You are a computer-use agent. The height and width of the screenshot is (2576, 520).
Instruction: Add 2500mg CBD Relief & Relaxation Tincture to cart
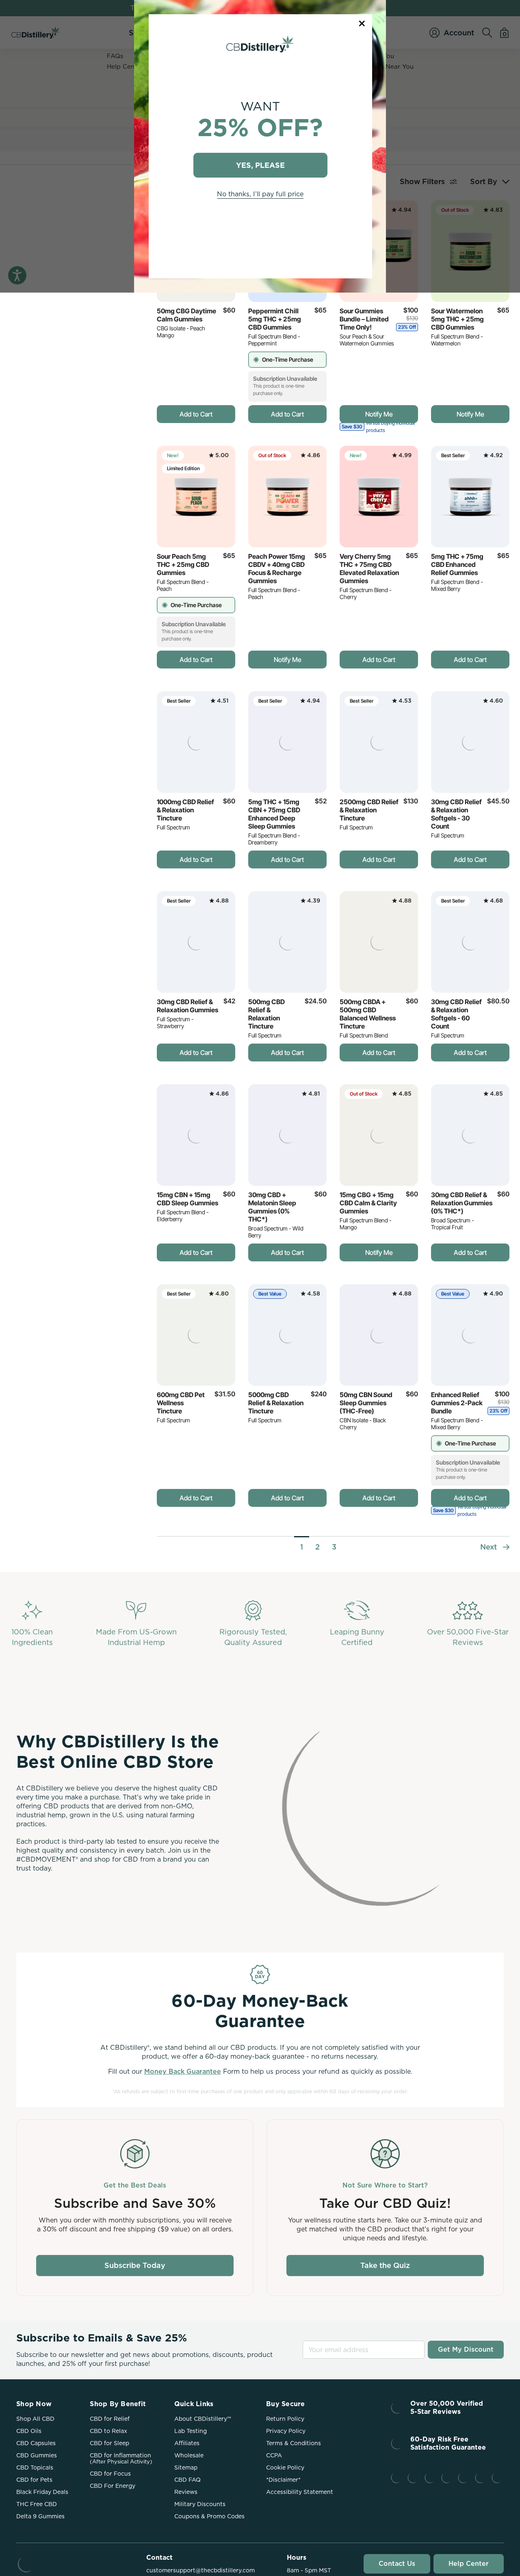(x=379, y=860)
